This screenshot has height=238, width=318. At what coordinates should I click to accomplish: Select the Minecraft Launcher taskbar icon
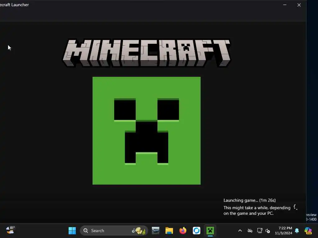coord(210,231)
